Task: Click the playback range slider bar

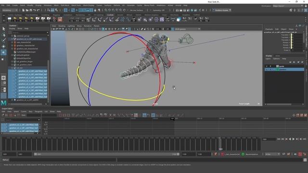Action: [107, 154]
